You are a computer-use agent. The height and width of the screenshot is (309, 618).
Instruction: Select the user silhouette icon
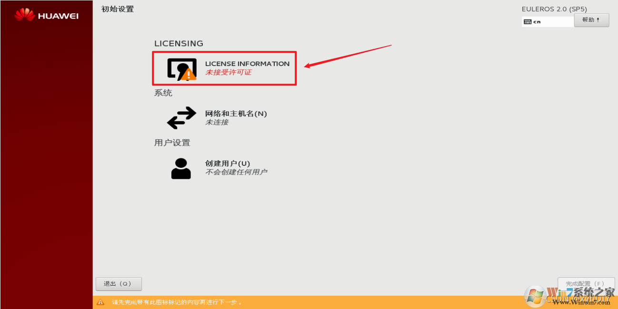pyautogui.click(x=181, y=168)
